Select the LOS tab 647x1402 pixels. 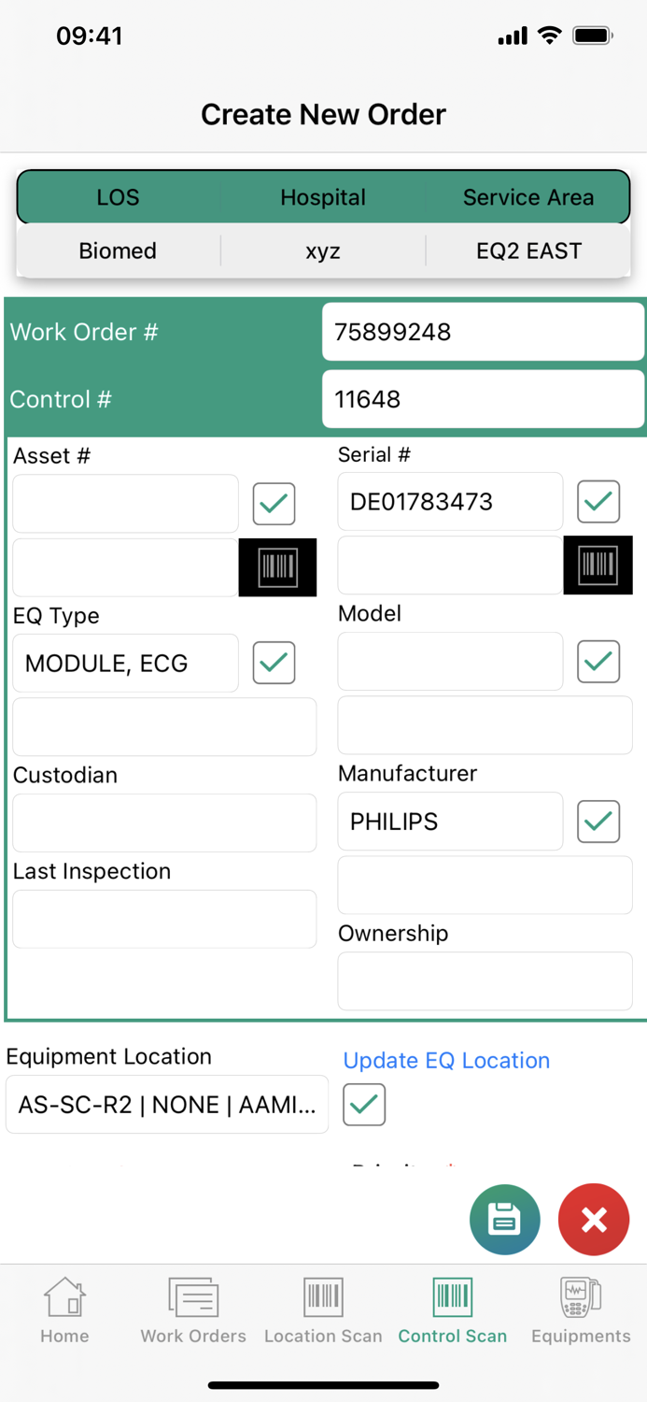118,197
